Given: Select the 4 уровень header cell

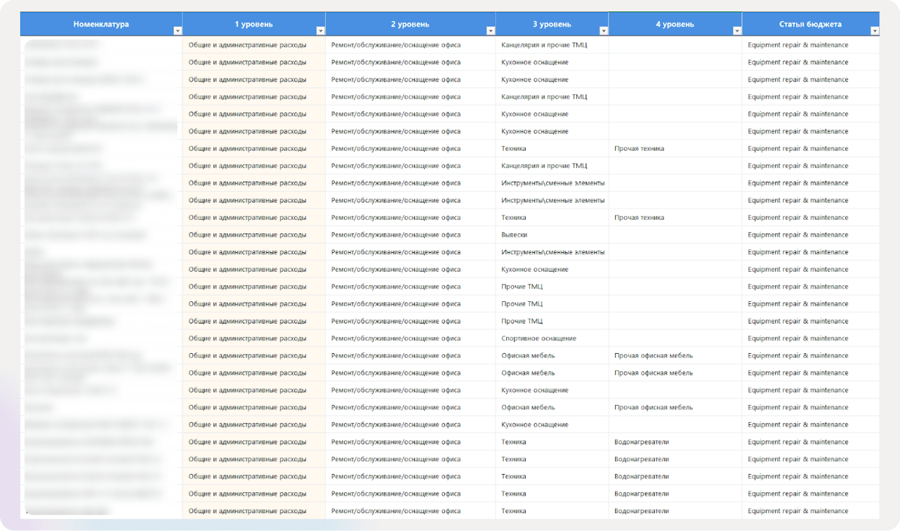Looking at the screenshot, I should coord(674,24).
